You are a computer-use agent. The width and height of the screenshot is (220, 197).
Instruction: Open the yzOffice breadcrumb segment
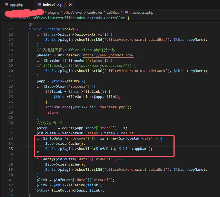113,13
